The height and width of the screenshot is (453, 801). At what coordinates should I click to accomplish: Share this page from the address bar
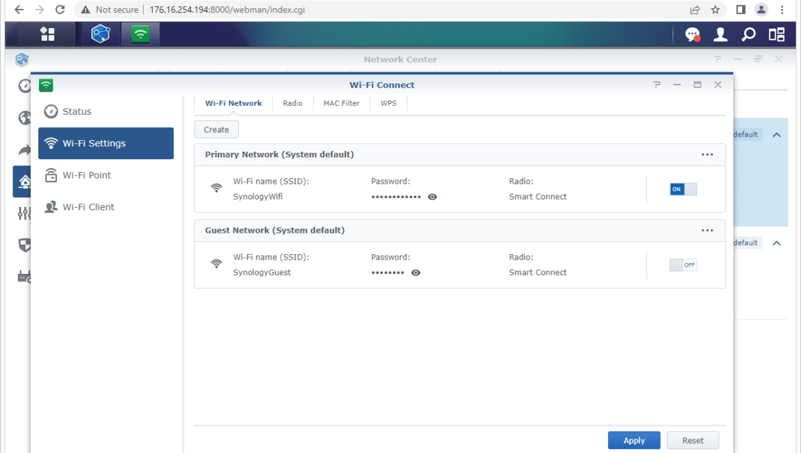click(695, 10)
